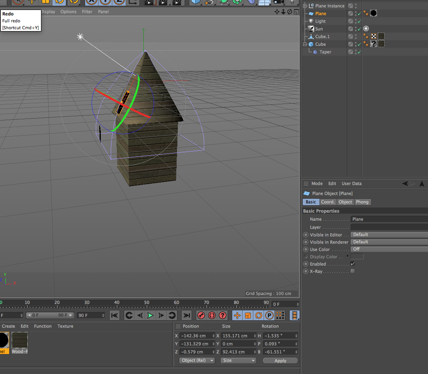This screenshot has width=428, height=374.
Task: Toggle the autokeying button
Action: pos(212,315)
